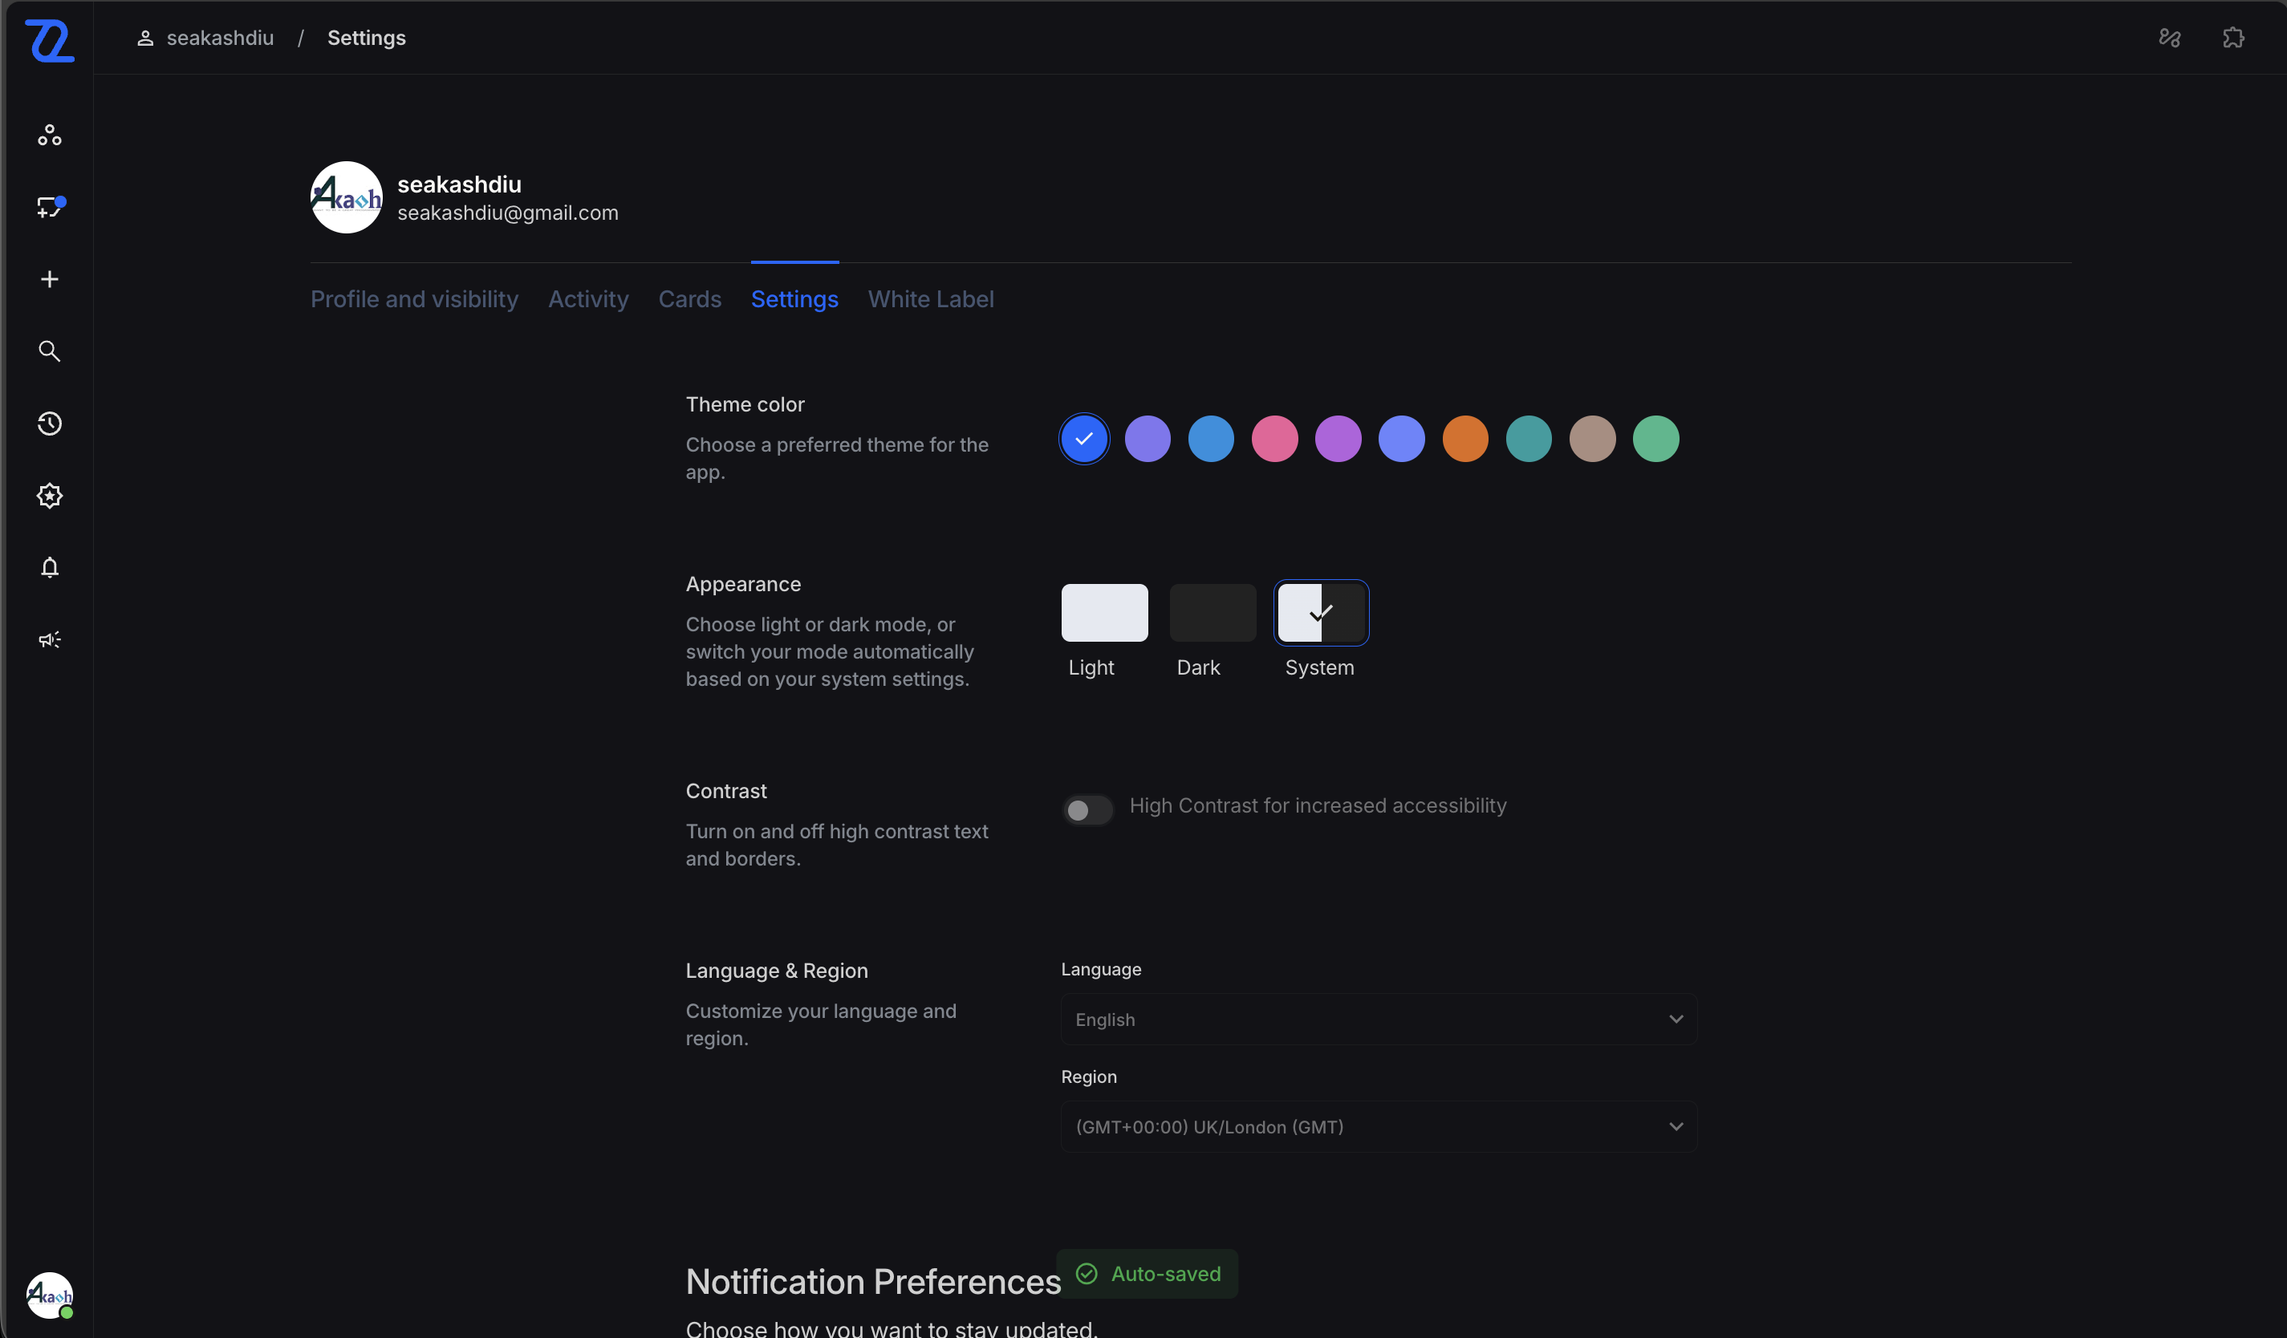Open the notifications bell icon
Viewport: 2287px width, 1338px height.
coord(49,568)
